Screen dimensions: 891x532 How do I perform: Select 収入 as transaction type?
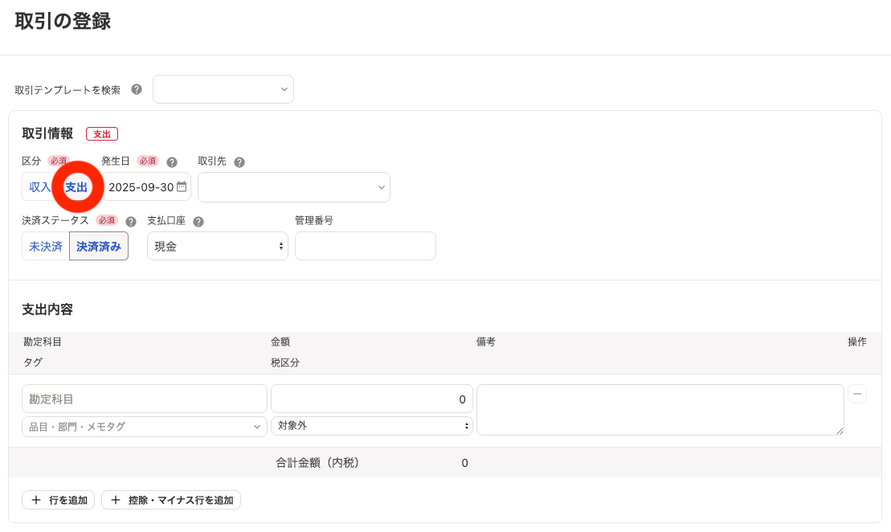pyautogui.click(x=39, y=186)
